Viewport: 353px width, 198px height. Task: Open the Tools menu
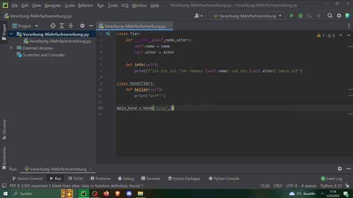coord(113,5)
